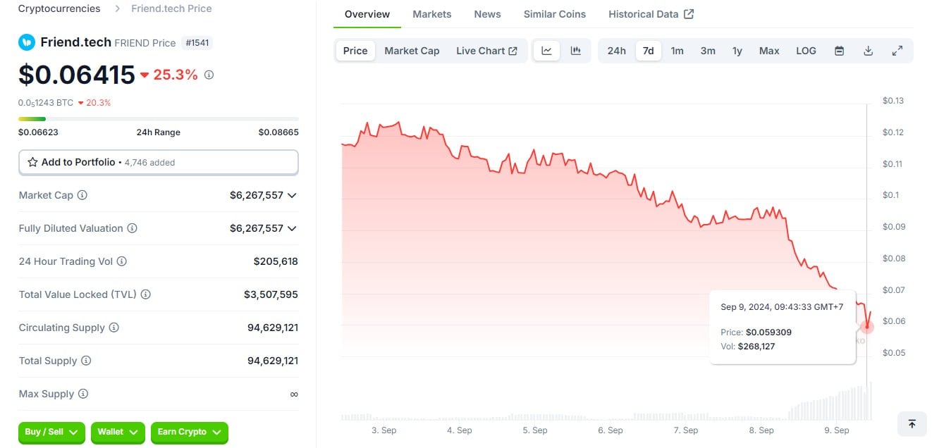The height and width of the screenshot is (448, 932).
Task: Expand chart to fullscreen
Action: pos(897,51)
